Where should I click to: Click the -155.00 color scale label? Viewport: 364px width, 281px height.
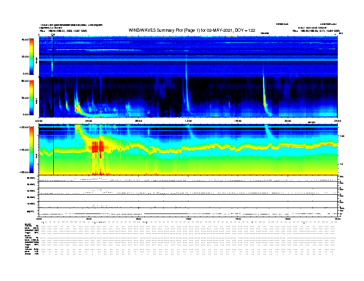pyautogui.click(x=24, y=172)
